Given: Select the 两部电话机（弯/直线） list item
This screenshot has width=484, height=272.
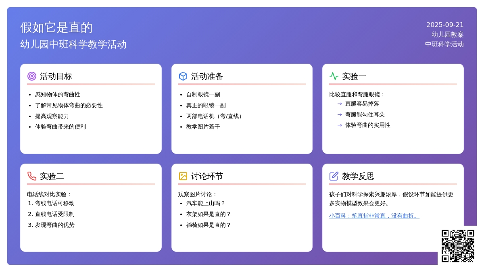Looking at the screenshot, I should tap(215, 116).
